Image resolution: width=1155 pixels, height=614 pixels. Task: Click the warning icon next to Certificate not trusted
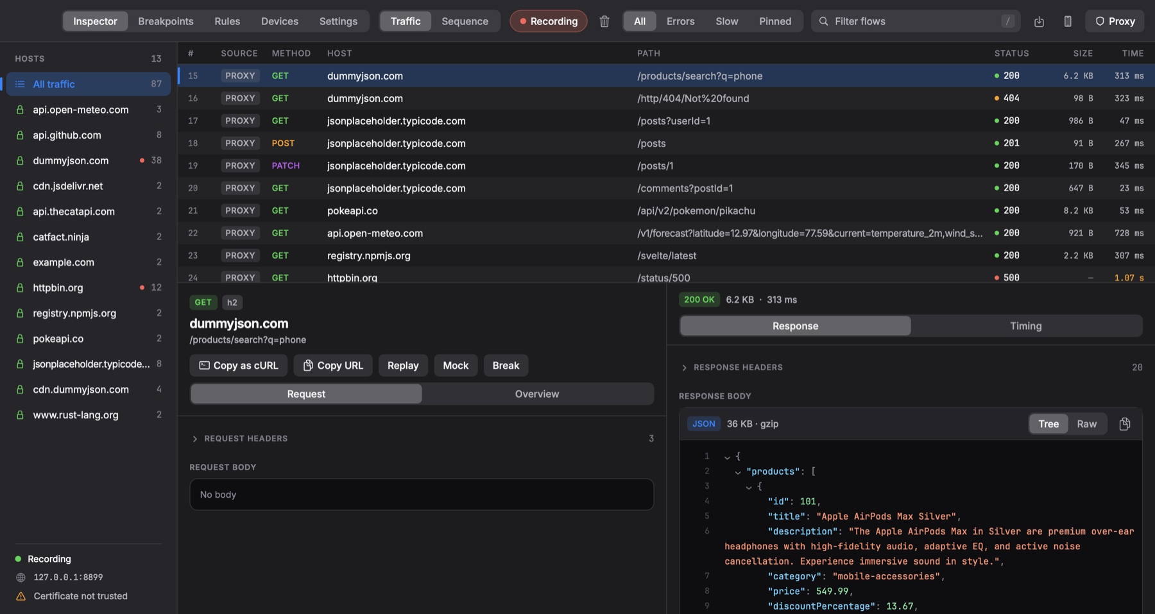[21, 596]
